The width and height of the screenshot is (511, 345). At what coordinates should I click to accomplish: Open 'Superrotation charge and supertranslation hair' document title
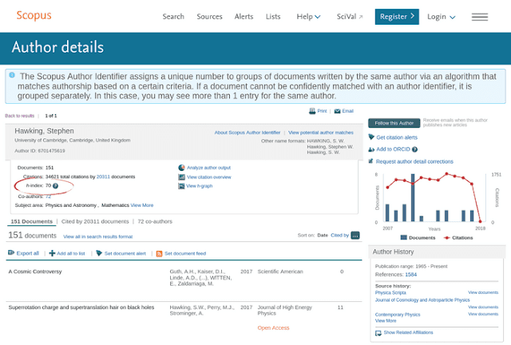point(81,307)
